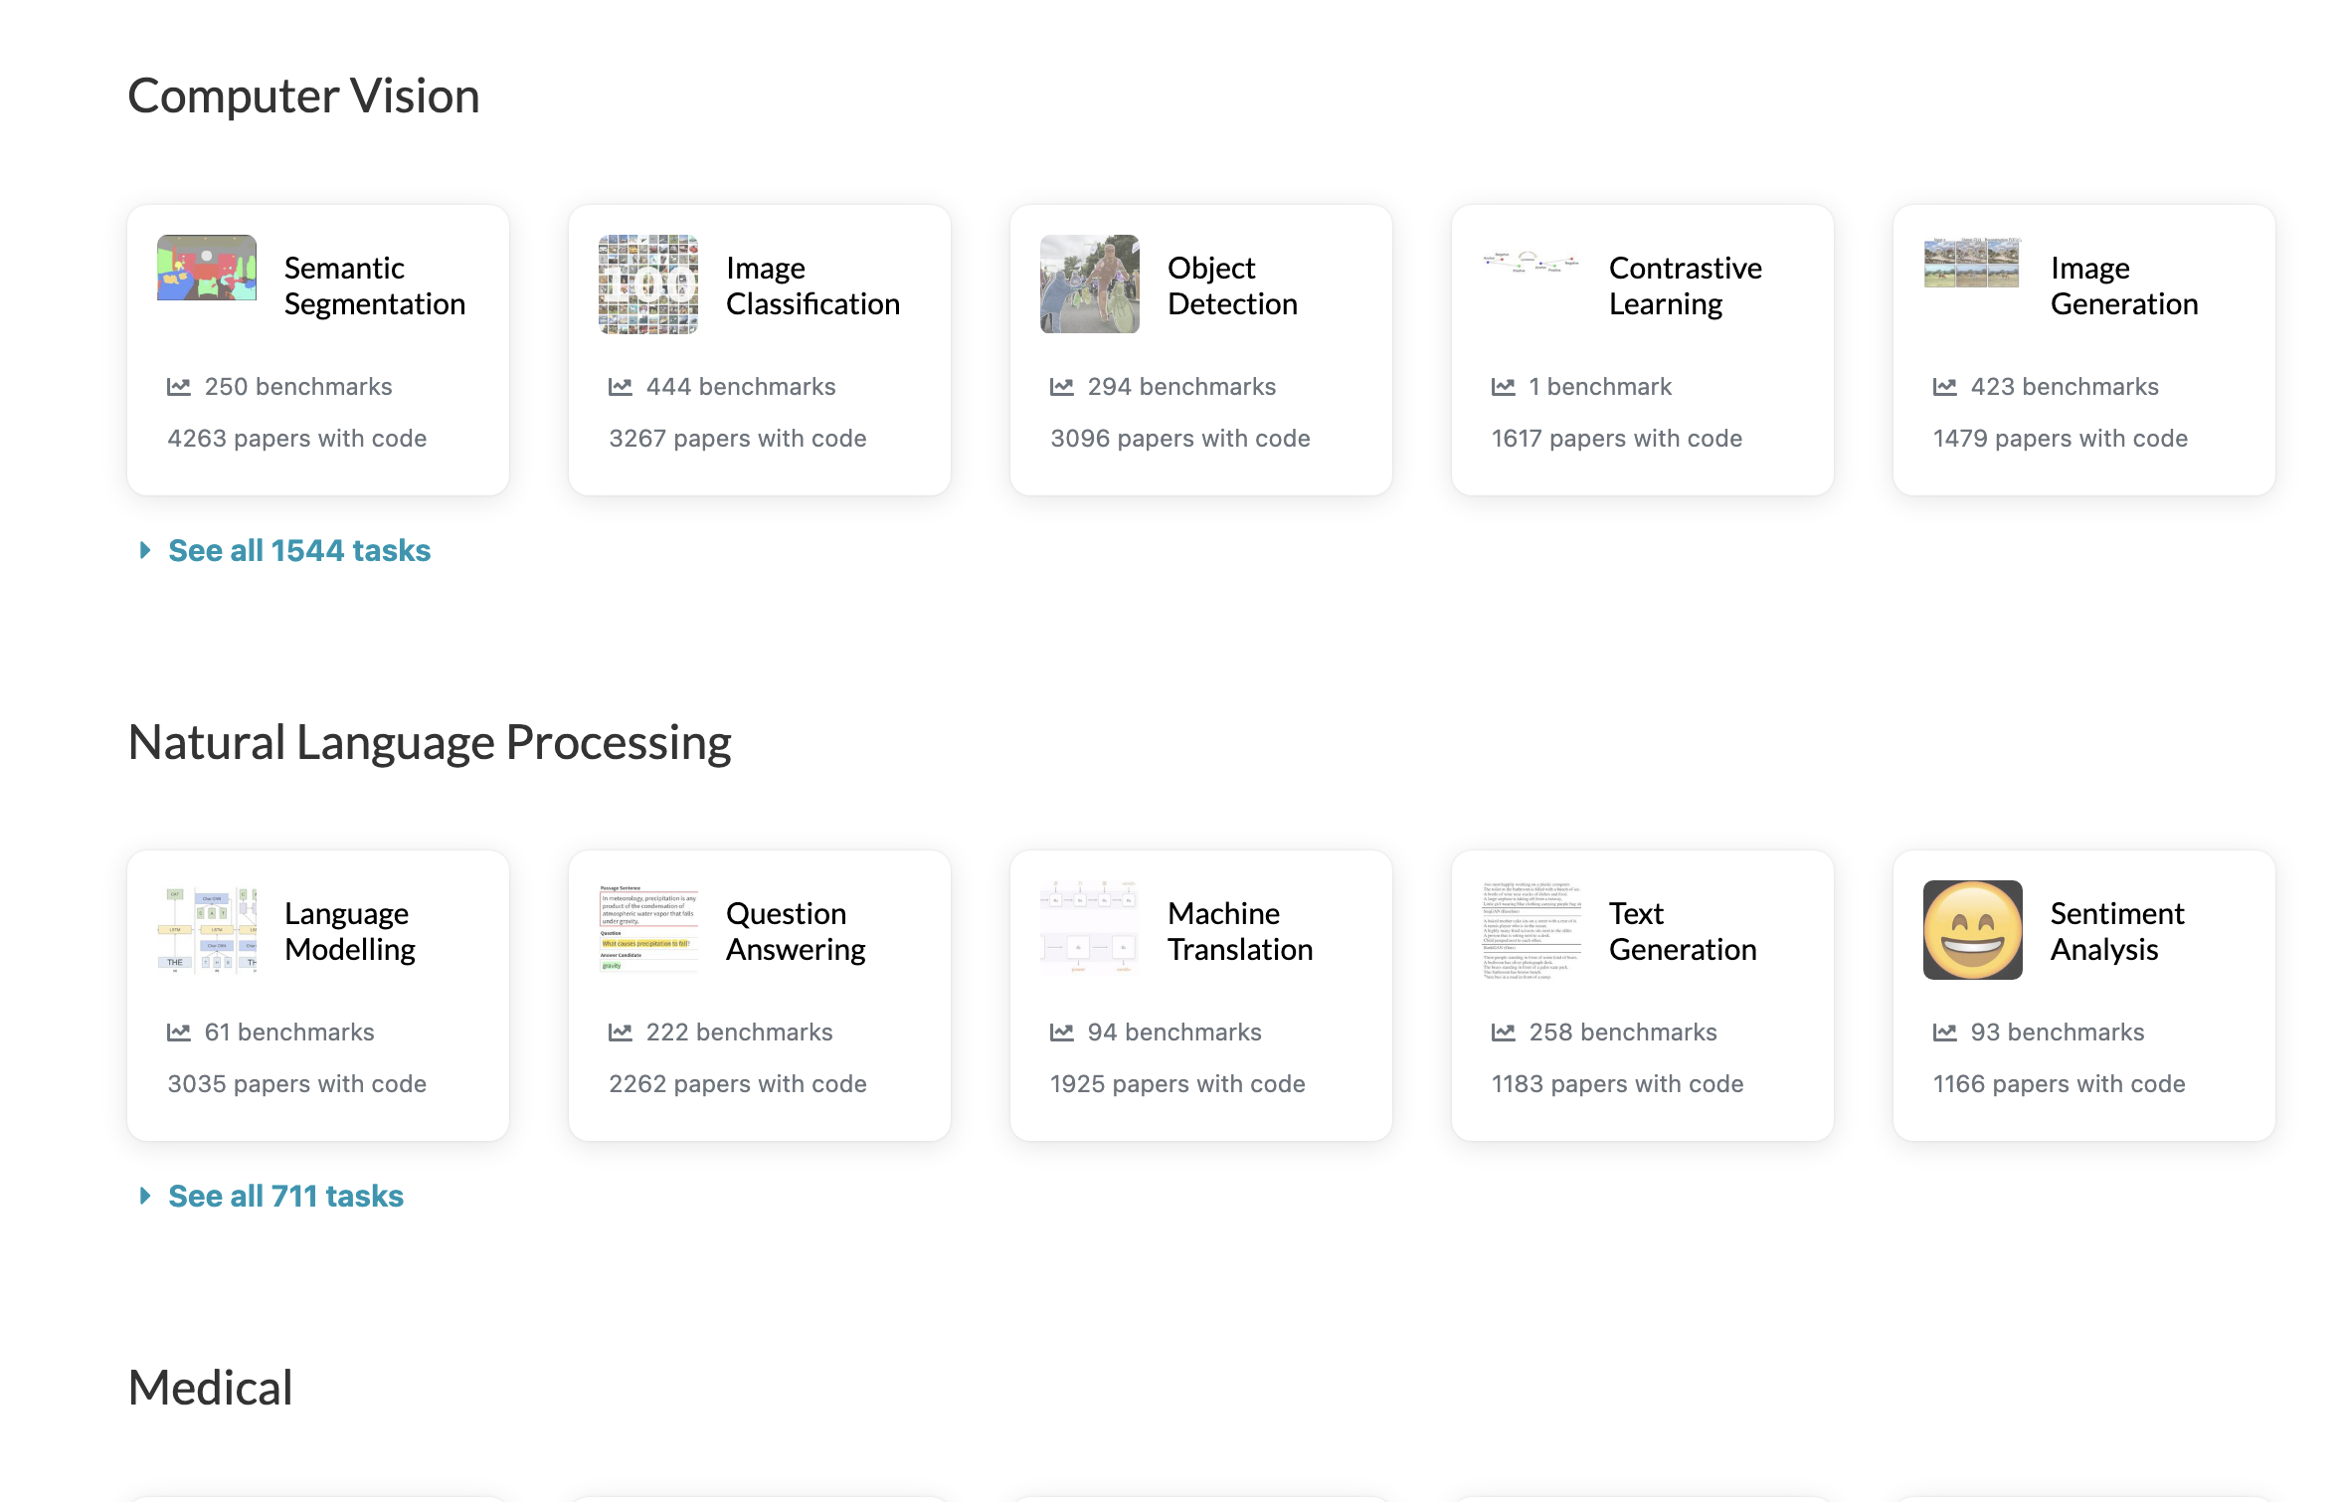Open the See all 1544 tasks link
The height and width of the screenshot is (1502, 2343).
pyautogui.click(x=299, y=550)
